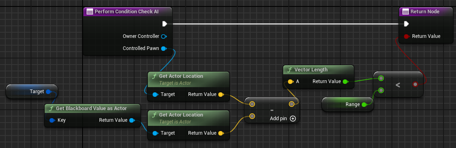Viewport: 456px width, 148px height.
Task: Click the Add pin plus icon
Action: [x=293, y=119]
